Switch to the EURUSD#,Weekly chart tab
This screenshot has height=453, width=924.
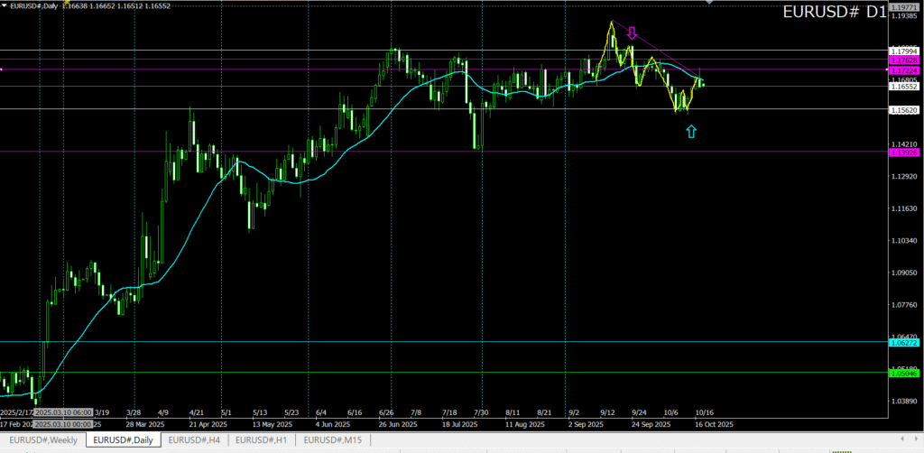pos(42,439)
